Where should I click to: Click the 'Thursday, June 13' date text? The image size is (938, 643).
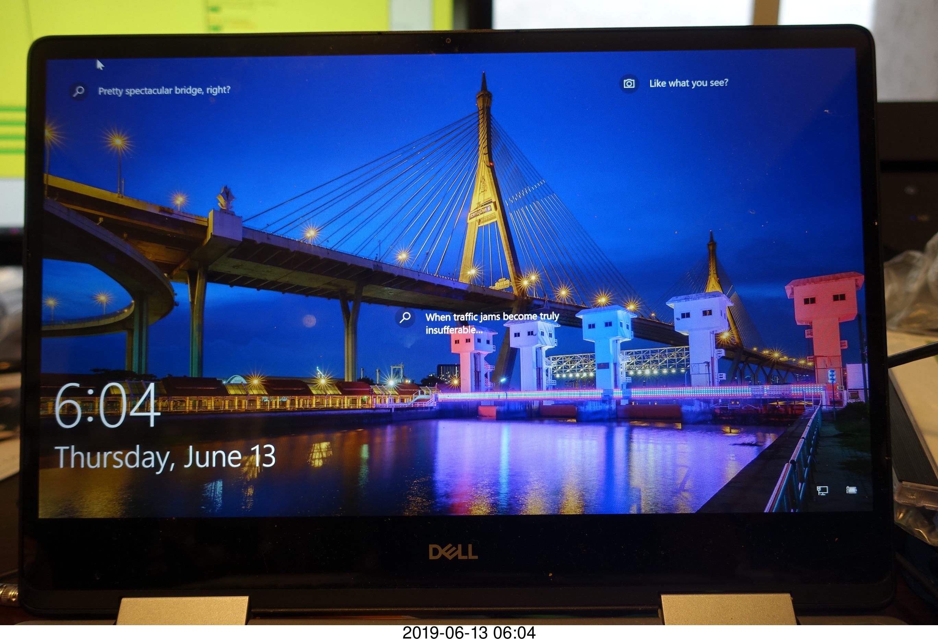pos(165,458)
